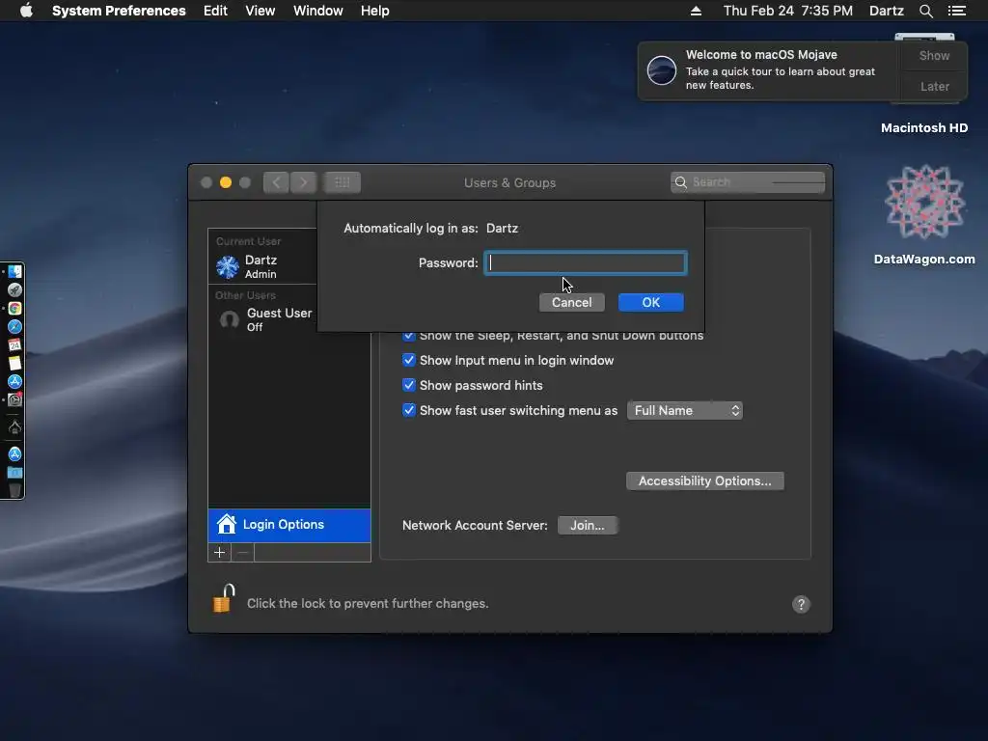Viewport: 988px width, 741px height.
Task: Open Accessibility Options...
Action: point(705,480)
